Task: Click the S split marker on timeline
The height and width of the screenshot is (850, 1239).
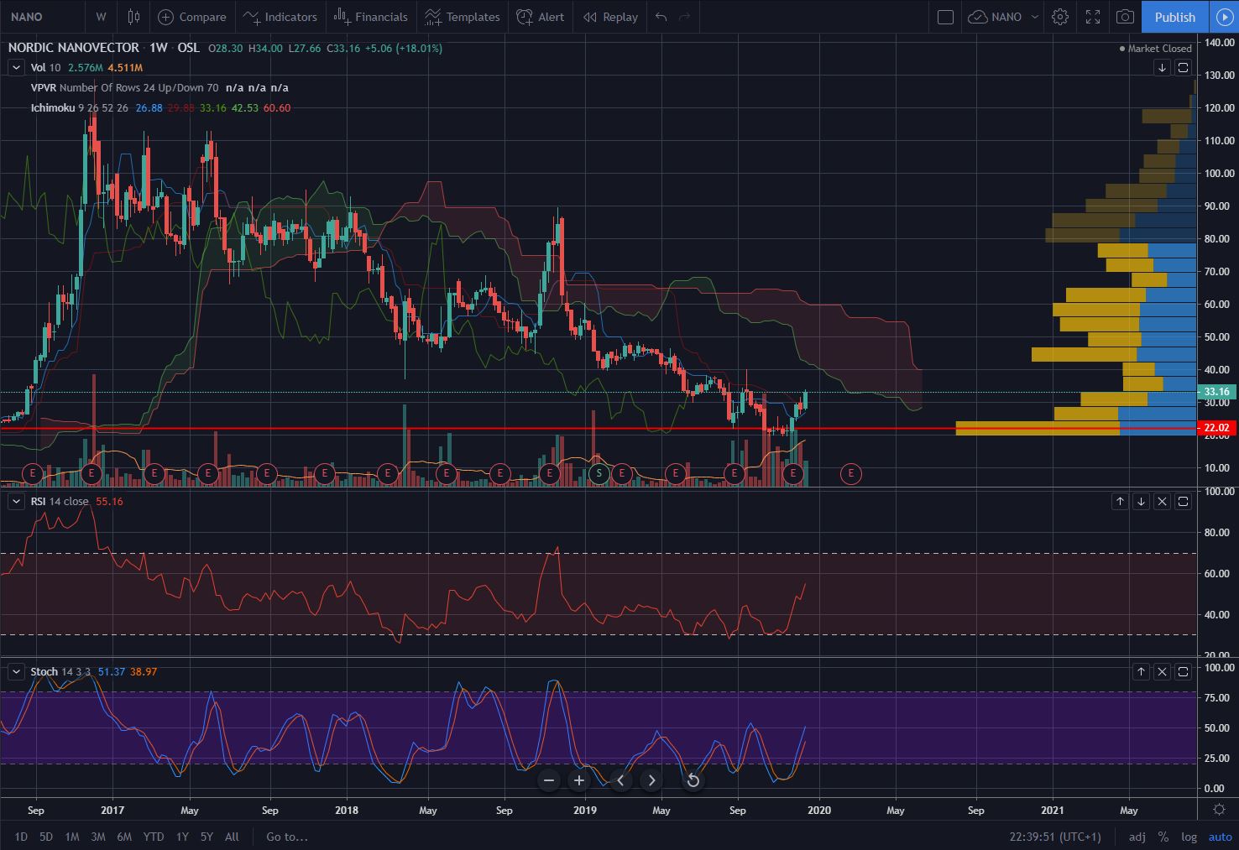Action: (599, 473)
